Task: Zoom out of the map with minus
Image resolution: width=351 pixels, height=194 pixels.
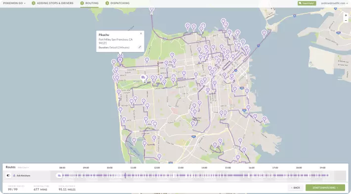Action: 346,20
